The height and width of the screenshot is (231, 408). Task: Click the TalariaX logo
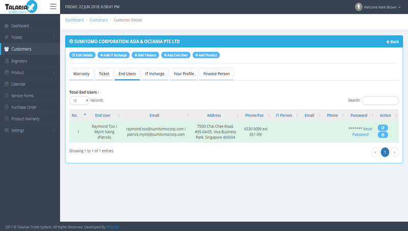tap(21, 7)
